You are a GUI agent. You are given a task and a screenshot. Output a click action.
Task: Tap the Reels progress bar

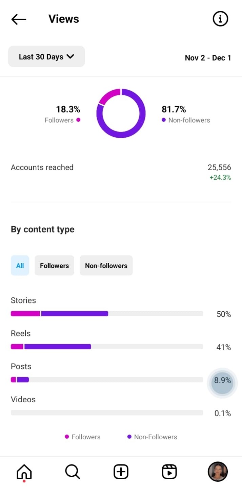[107, 347]
